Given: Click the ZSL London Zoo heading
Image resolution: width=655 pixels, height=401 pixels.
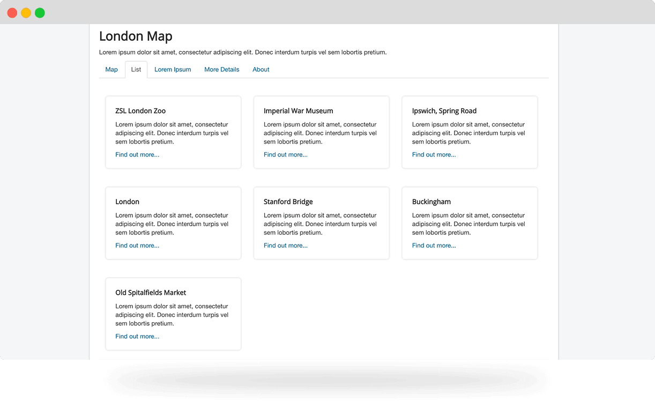Looking at the screenshot, I should point(140,111).
